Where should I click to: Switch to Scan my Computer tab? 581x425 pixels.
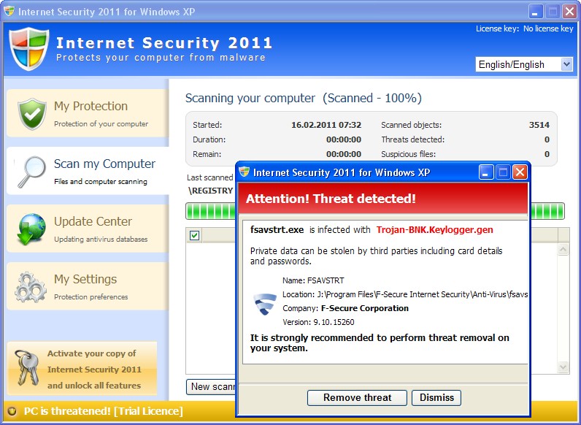(88, 171)
